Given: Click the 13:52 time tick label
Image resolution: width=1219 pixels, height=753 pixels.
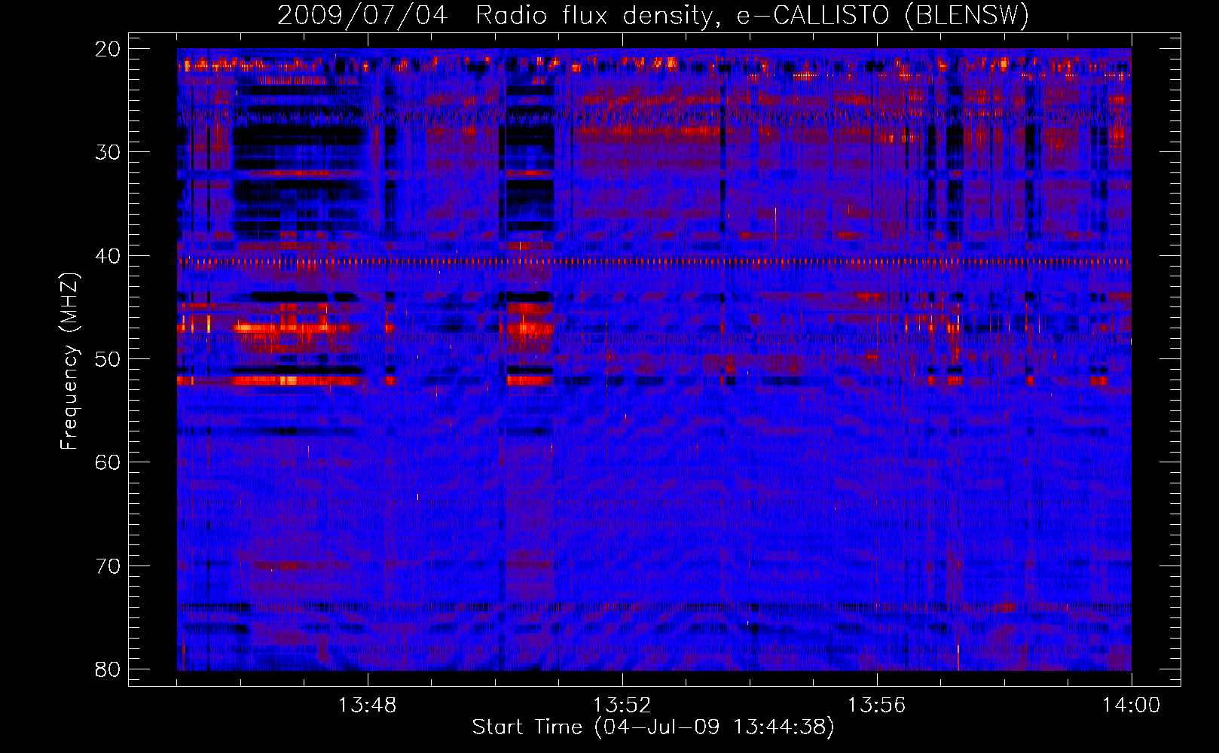Looking at the screenshot, I should click(x=622, y=706).
